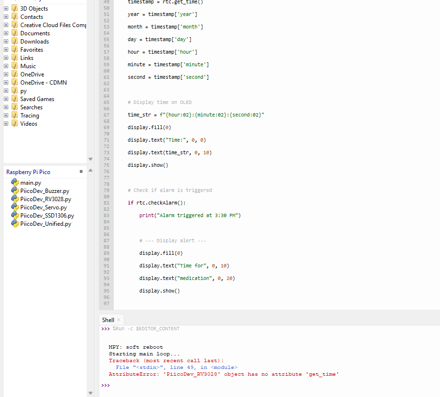
Task: Expand the Favorites folder node
Action: pos(6,50)
